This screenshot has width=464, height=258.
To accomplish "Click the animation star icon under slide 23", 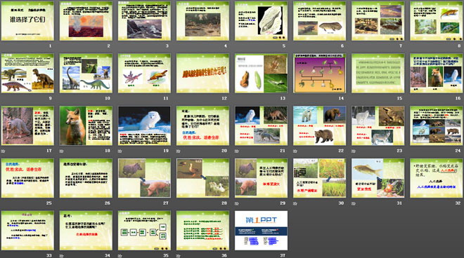I will click(x=354, y=151).
